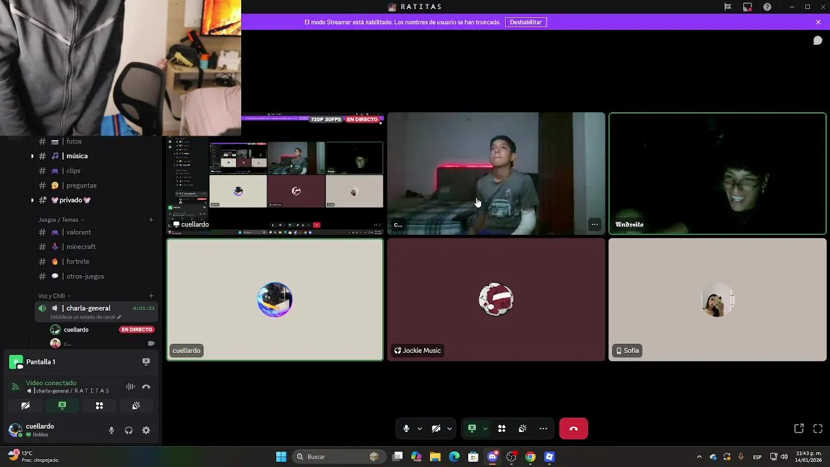Open Google Chrome from taskbar

530,457
